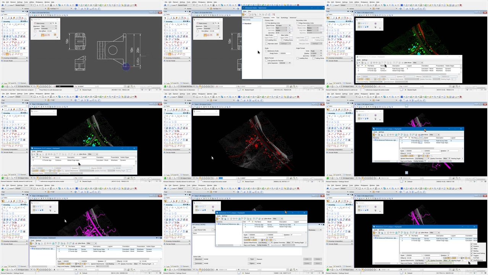488x275 pixels.
Task: Open Level Display tab below tasks in Cell Library screenshot
Action: [x=176, y=266]
